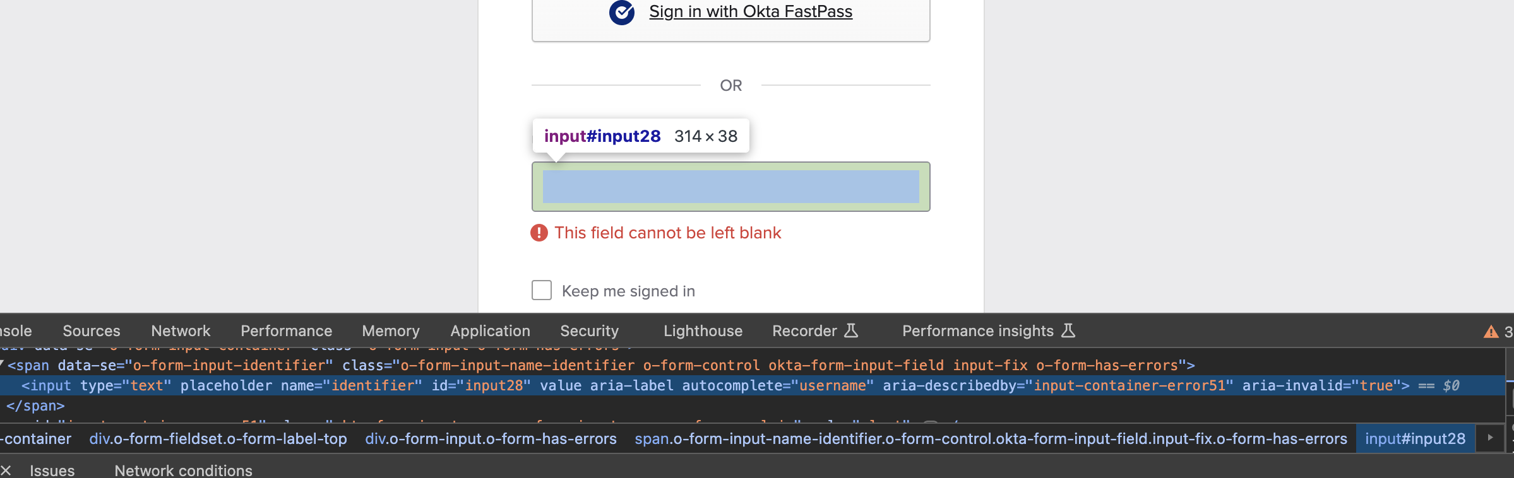Image resolution: width=1514 pixels, height=478 pixels.
Task: Click into the highlighted identifier input field
Action: pos(730,187)
